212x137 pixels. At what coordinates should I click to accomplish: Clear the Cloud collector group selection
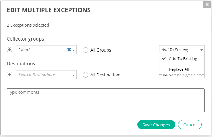(69, 50)
